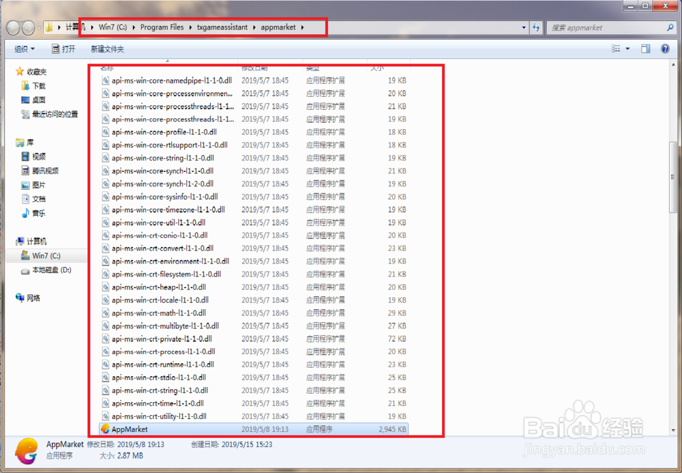682x473 pixels.
Task: Select 收藏夹 favorites in sidebar
Action: (x=31, y=72)
